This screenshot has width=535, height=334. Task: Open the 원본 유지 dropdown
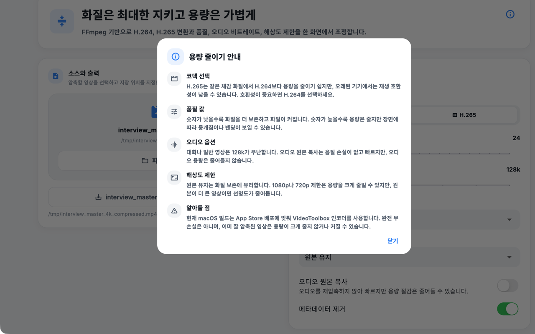(409, 257)
